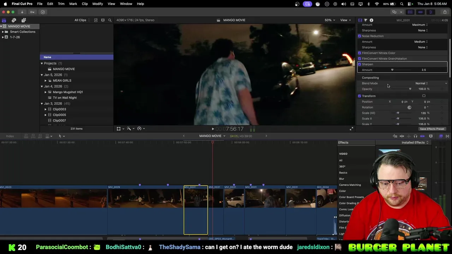Show the Info Inspector icon
The image size is (452, 254).
click(371, 20)
